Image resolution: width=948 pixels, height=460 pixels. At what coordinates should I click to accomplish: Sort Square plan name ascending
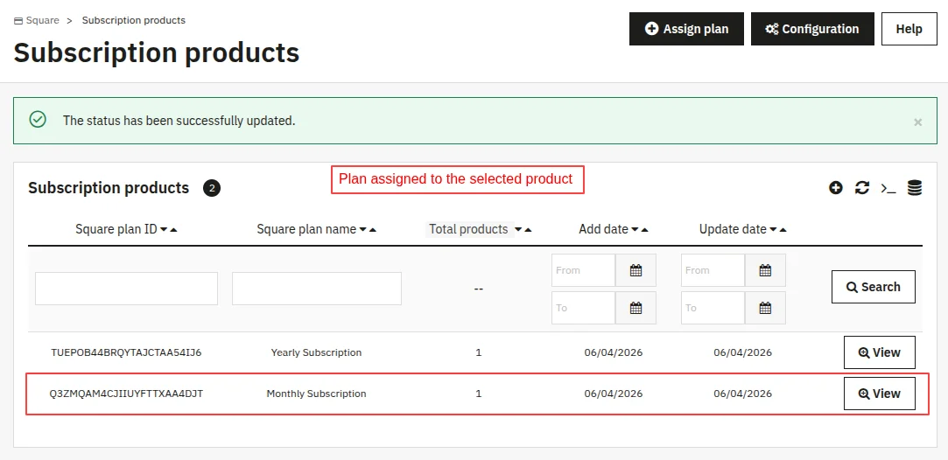(x=372, y=229)
